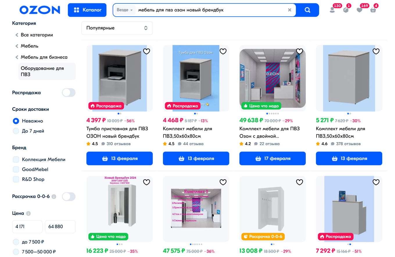Viewport: 395px width, 257px height.
Task: Click the Распродажа badge on 7 292 ₽ item
Action: 336,237
